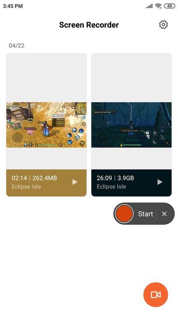Tap the 04/22 date header
The height and width of the screenshot is (317, 178).
(16, 45)
